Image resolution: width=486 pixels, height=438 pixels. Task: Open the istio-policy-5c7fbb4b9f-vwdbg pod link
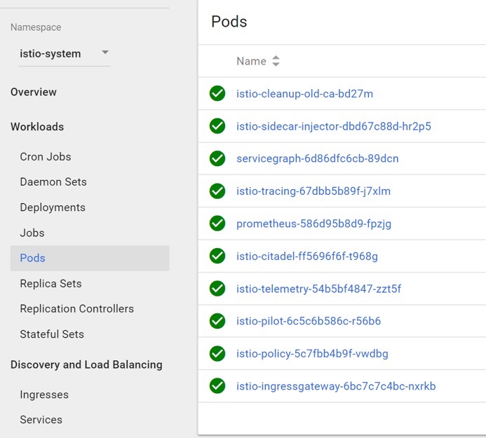(312, 354)
